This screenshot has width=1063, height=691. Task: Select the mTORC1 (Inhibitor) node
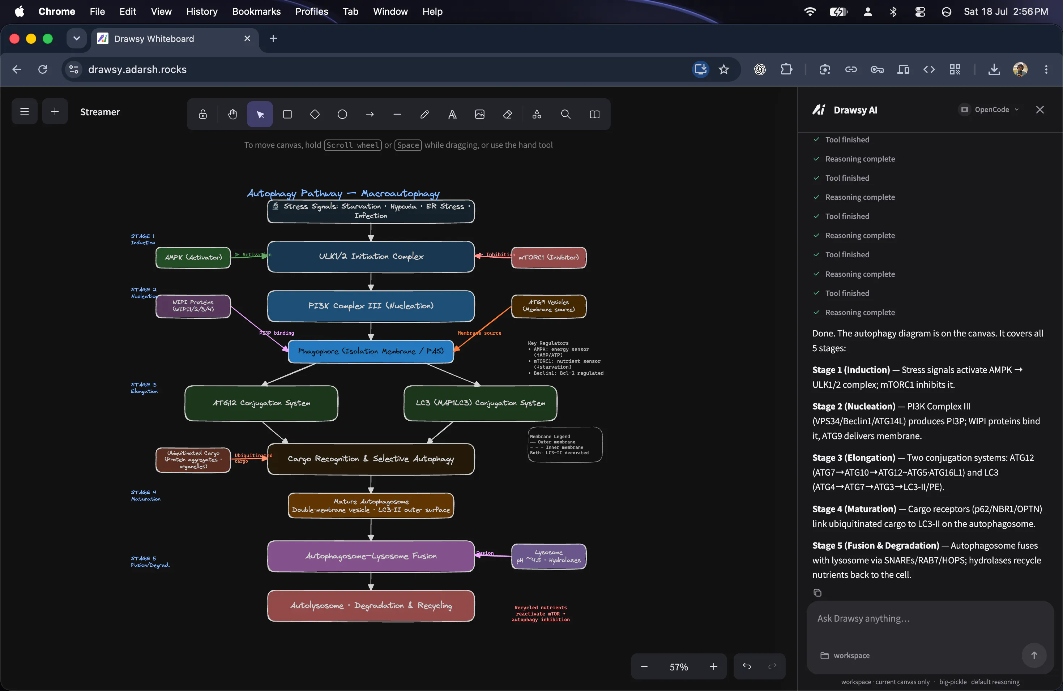[x=548, y=258]
